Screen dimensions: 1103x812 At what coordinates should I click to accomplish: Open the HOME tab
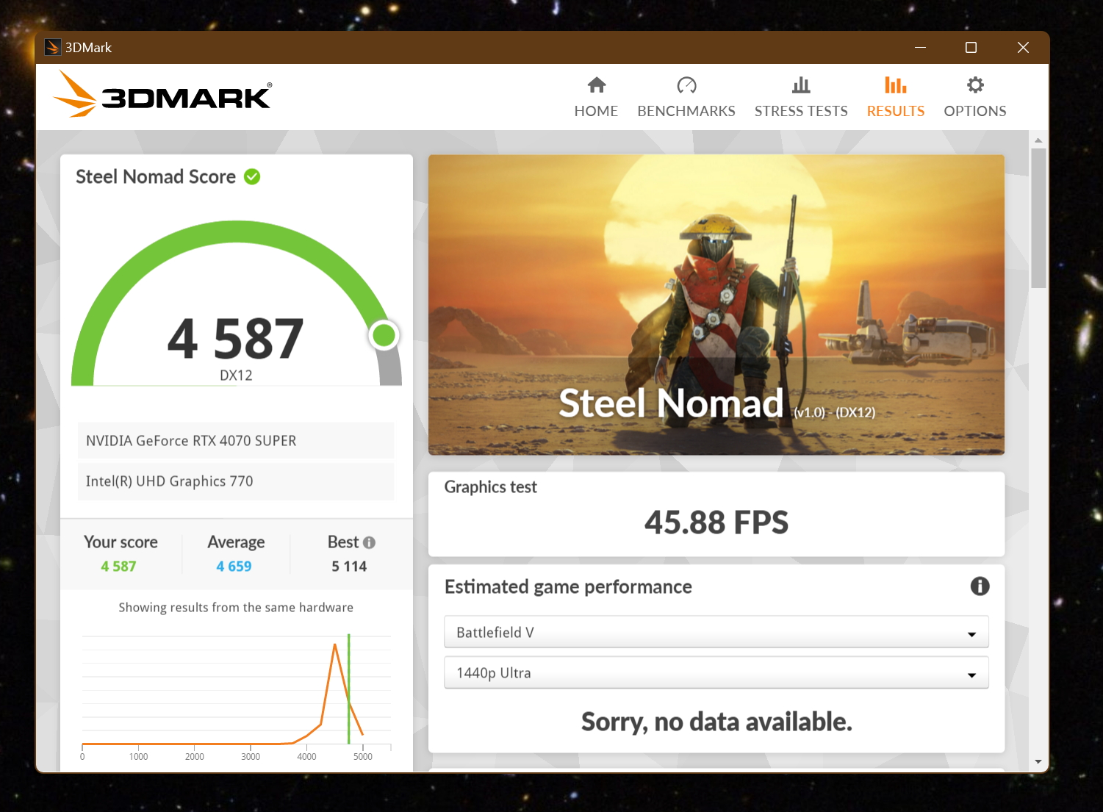pyautogui.click(x=596, y=97)
